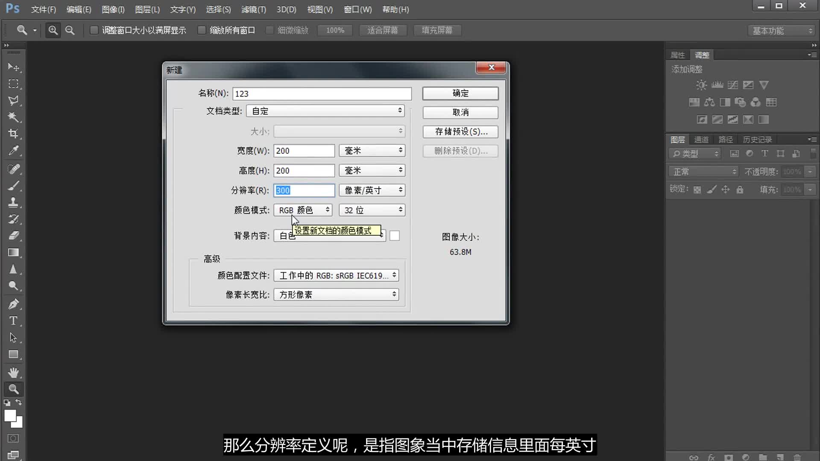Select the Horizontal Type tool
820x461 pixels.
[13, 321]
